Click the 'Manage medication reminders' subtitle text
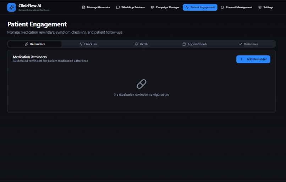Viewport: 286px width, 182px height. coord(65,32)
